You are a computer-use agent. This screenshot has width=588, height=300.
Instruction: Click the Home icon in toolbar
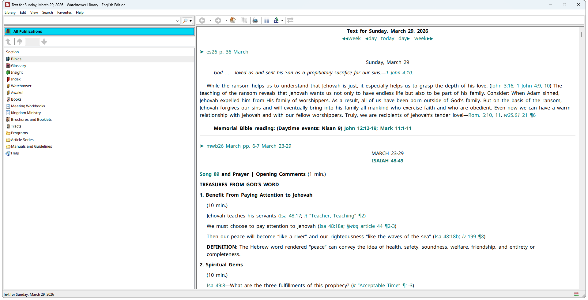click(233, 20)
